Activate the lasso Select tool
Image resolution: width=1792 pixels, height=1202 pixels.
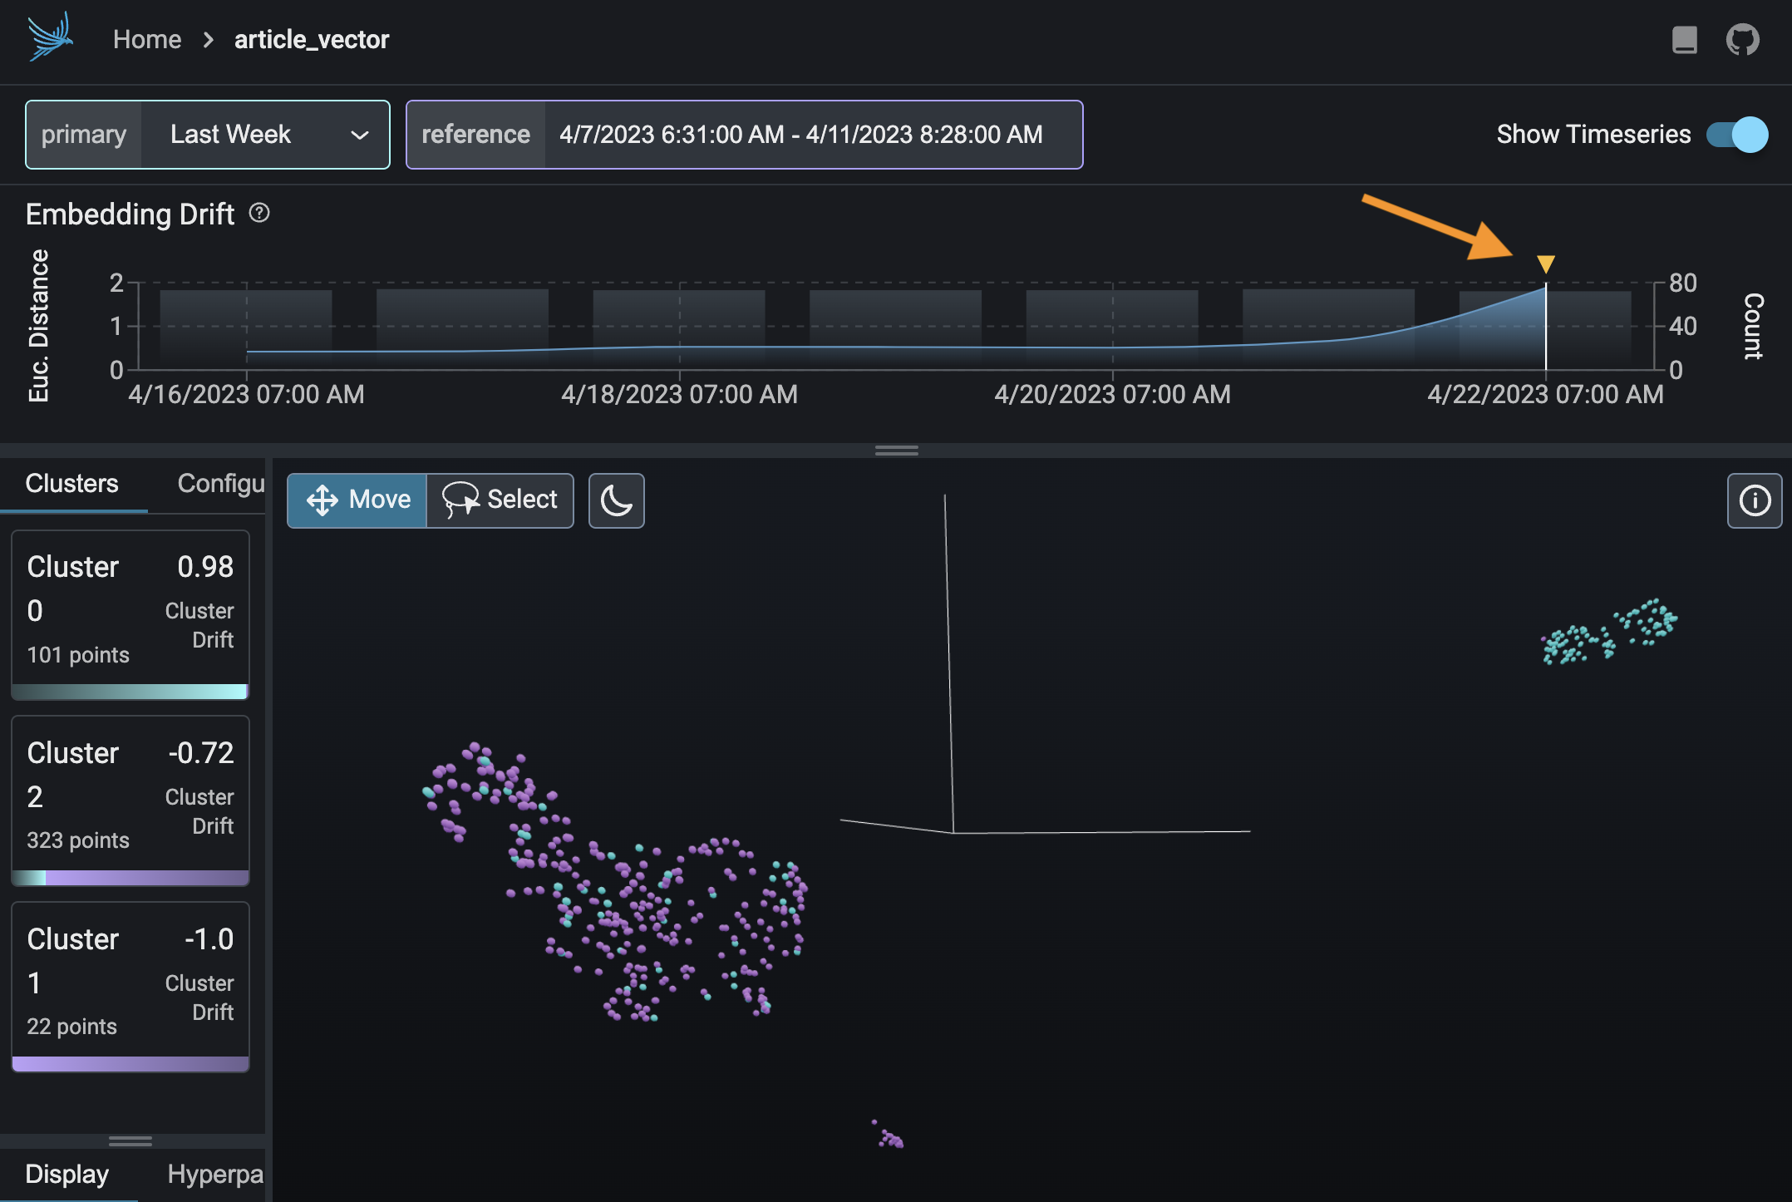coord(500,500)
